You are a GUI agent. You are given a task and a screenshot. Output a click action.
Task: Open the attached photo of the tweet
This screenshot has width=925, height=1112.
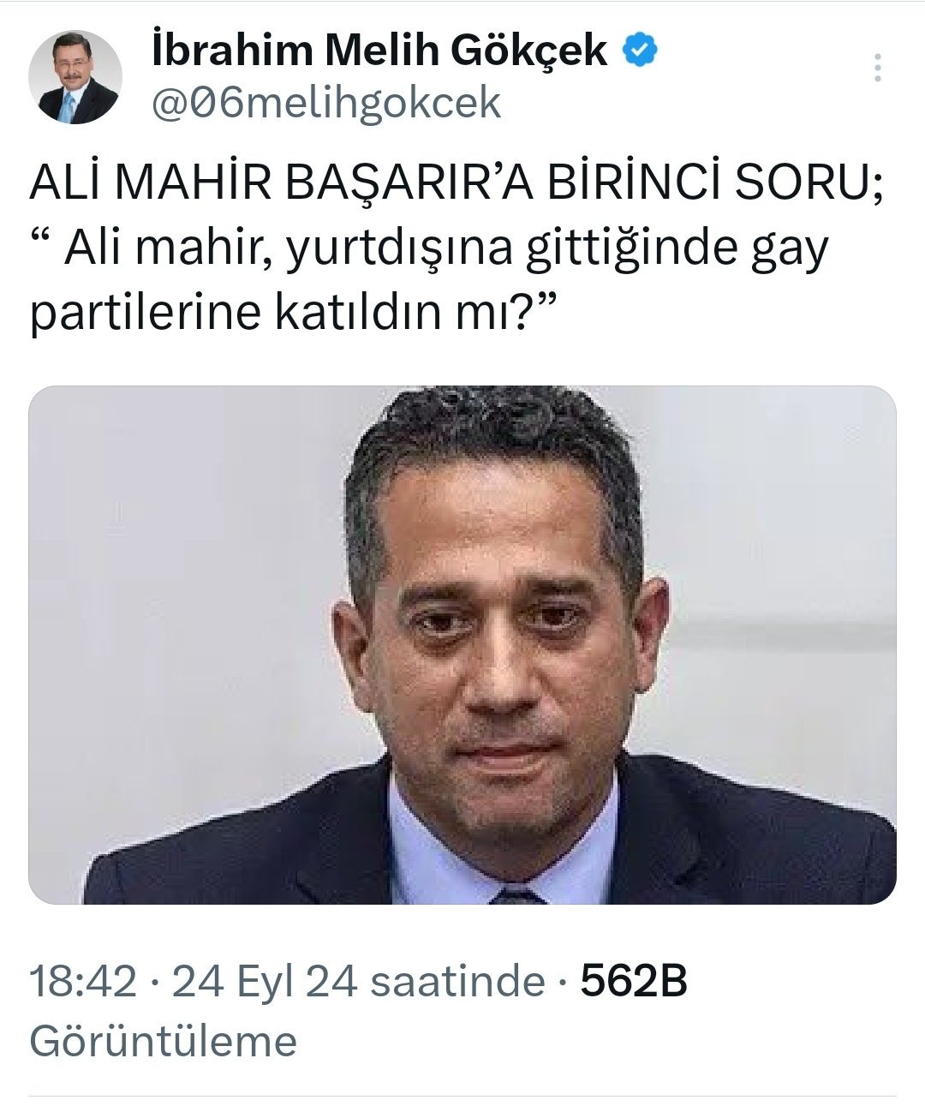(462, 645)
